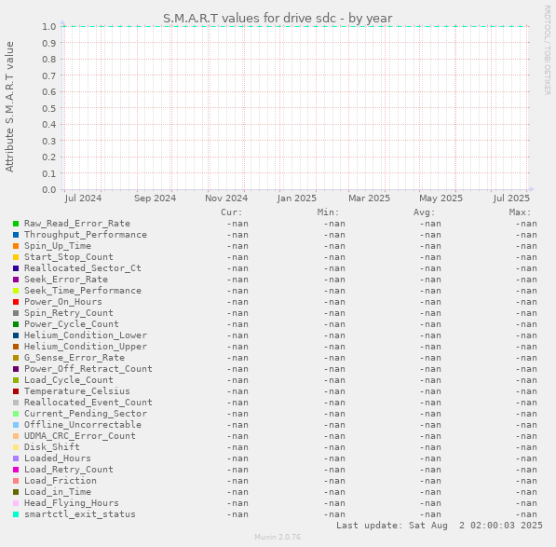This screenshot has height=547, width=556.
Task: Click the RRDTOOL / TOBI OETIKER watermark
Action: [x=547, y=50]
